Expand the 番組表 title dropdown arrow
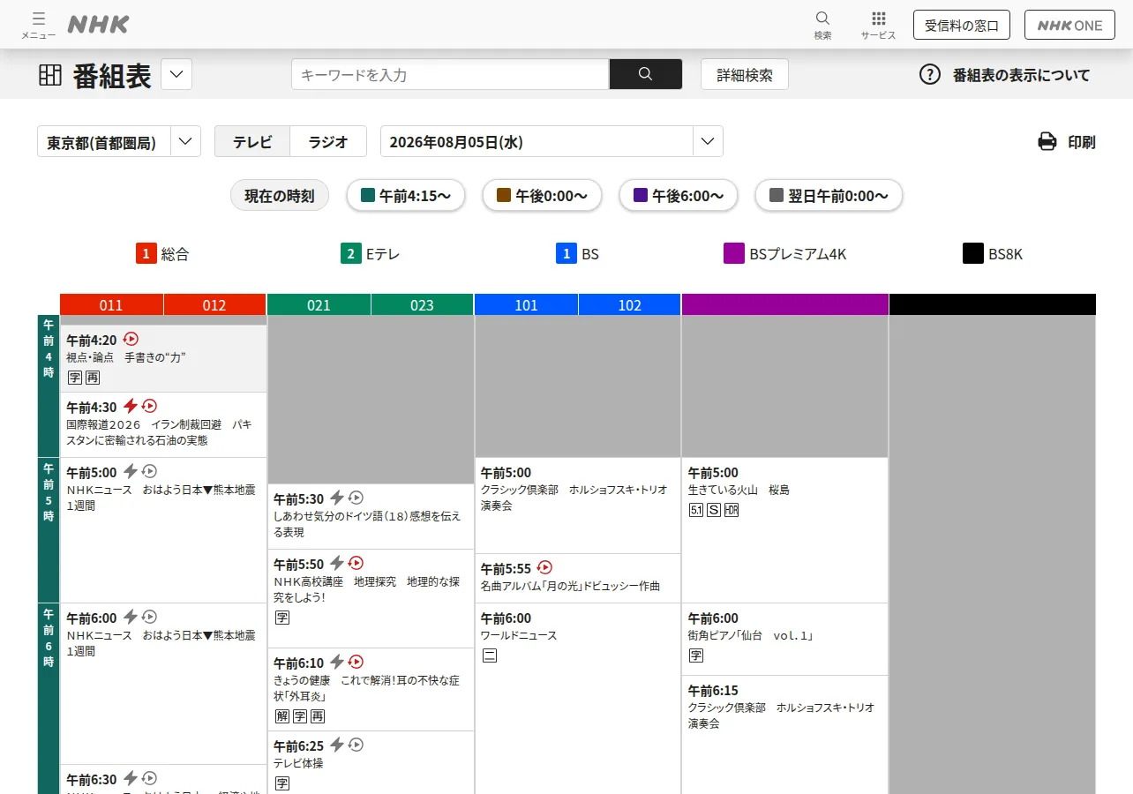The image size is (1133, 794). (x=176, y=75)
